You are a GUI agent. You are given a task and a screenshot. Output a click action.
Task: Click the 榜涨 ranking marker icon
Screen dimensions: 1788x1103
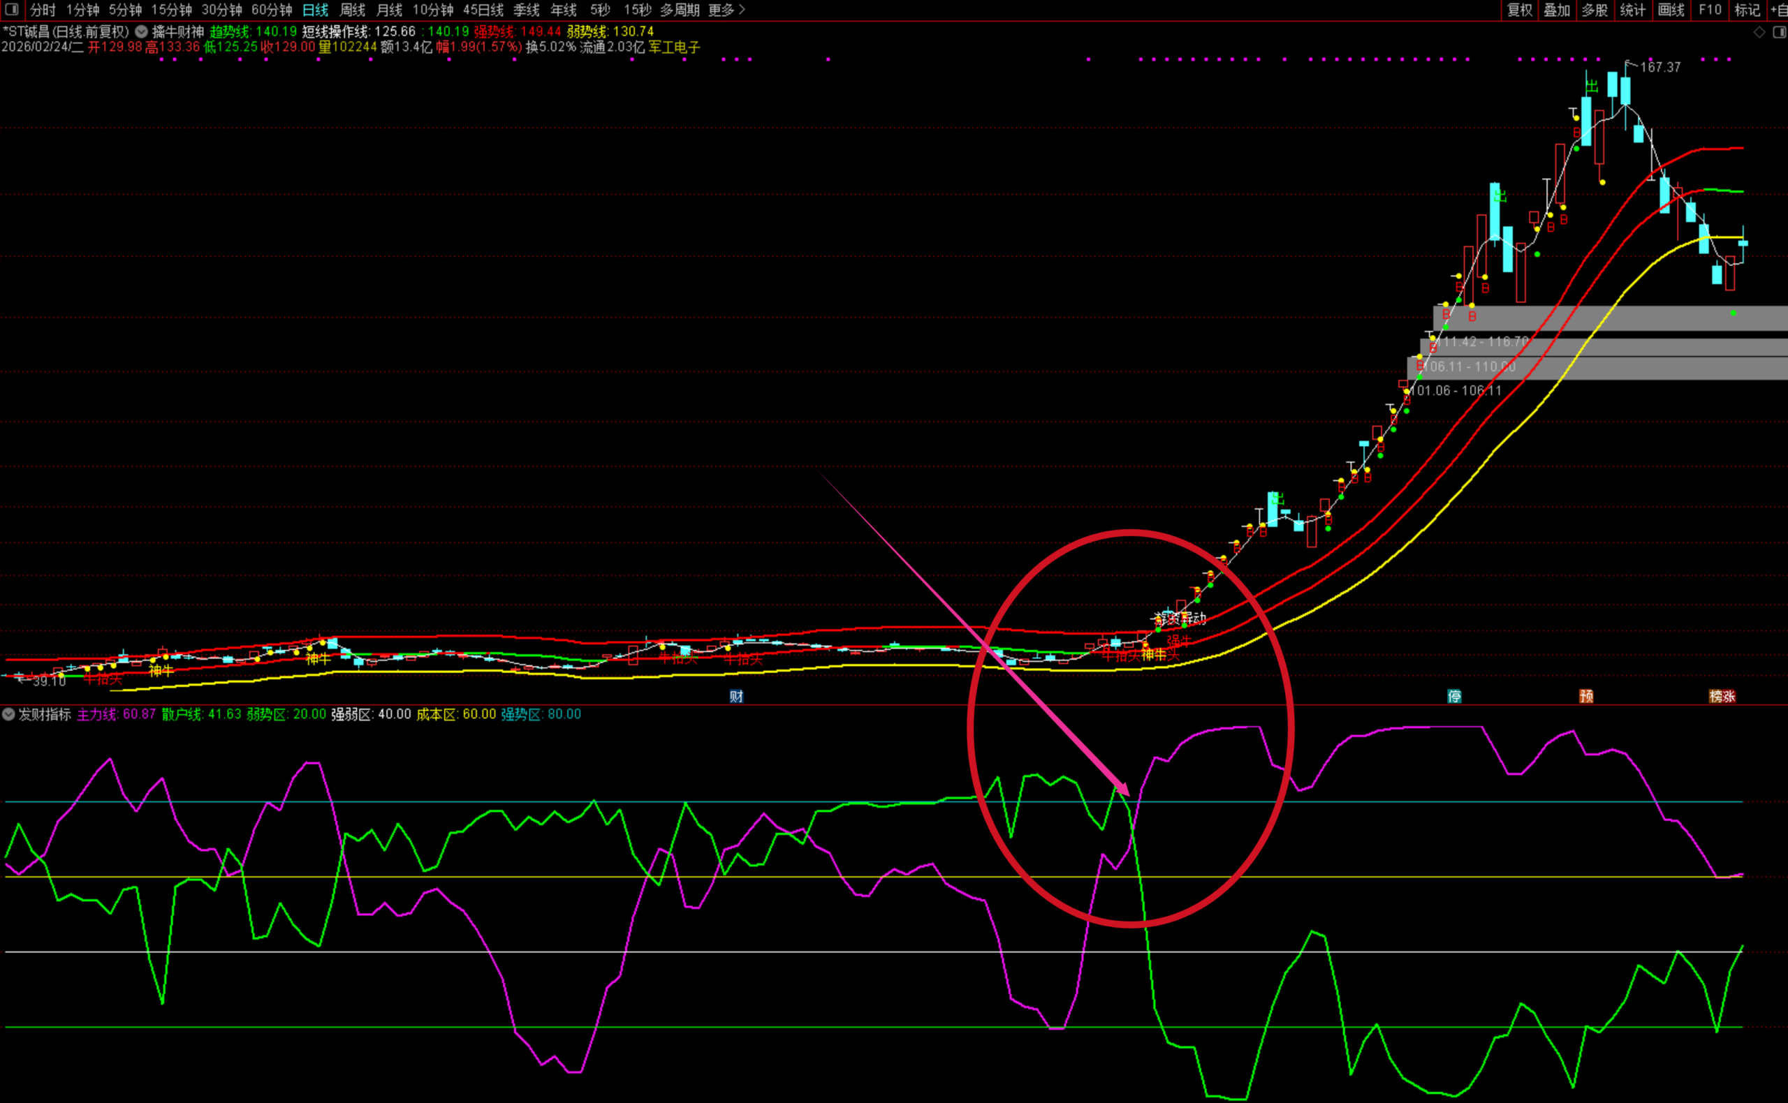pyautogui.click(x=1722, y=696)
